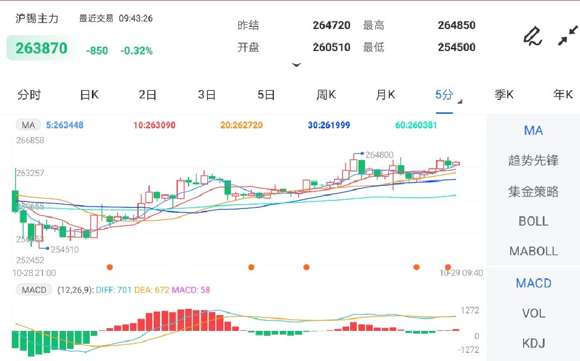580x361 pixels.
Task: Click the percent change -0.32%
Action: [136, 50]
